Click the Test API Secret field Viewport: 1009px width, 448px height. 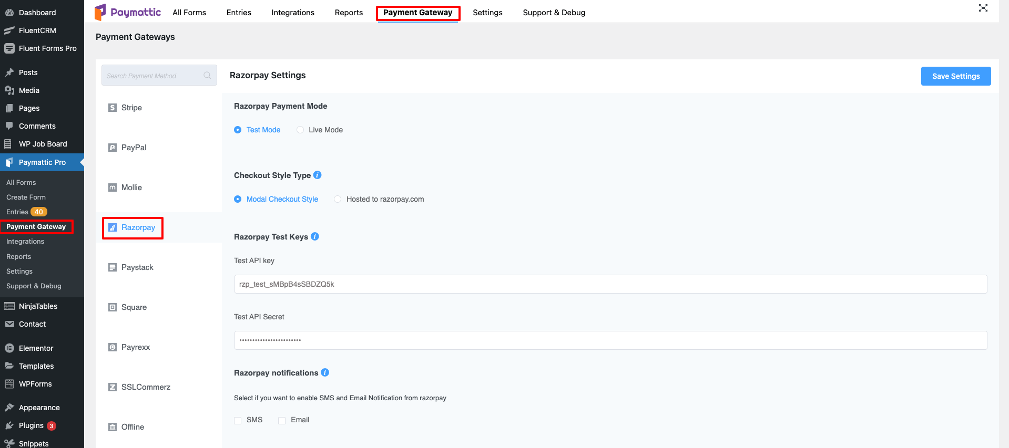[610, 340]
